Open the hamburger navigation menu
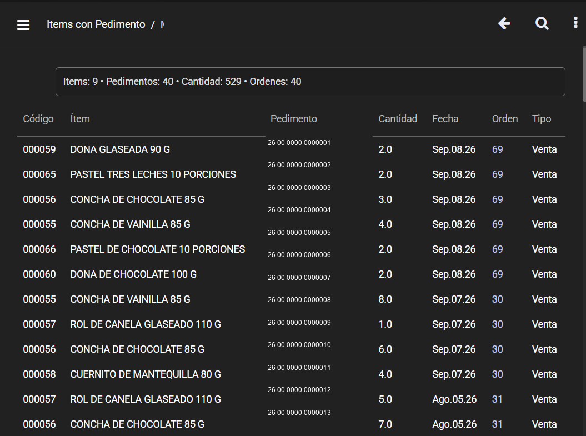 (x=23, y=24)
